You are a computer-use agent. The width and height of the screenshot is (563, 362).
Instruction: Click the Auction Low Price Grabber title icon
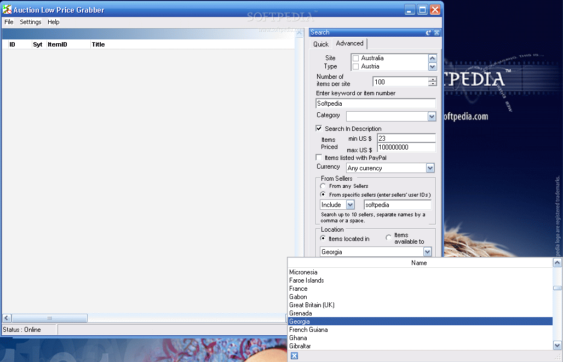(x=7, y=10)
